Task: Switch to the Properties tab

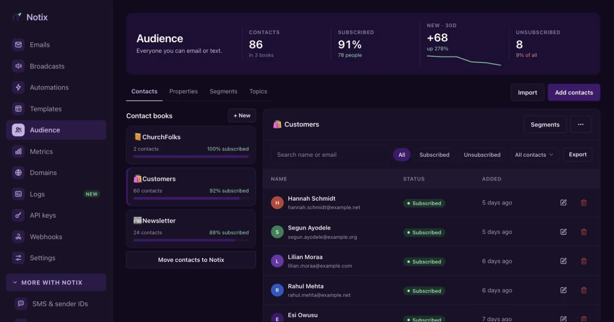Action: 183,91
